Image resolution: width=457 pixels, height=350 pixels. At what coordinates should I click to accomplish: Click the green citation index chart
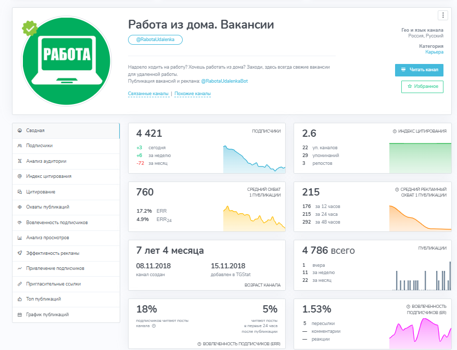click(420, 158)
